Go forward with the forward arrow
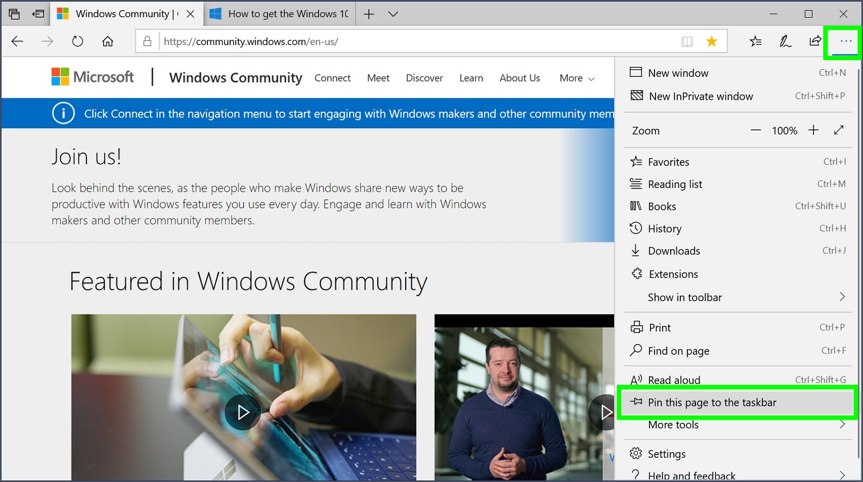This screenshot has height=482, width=863. click(47, 41)
